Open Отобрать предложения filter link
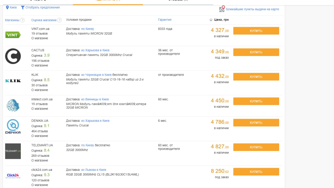Screen dimensions: 334x188 pos(43,8)
